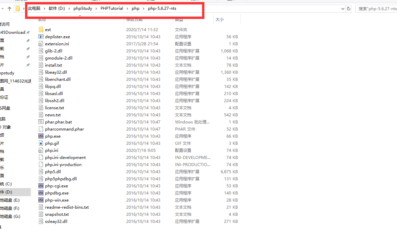Navigate to 此电脑 in the breadcrumb
This screenshot has width=397, height=230.
tap(34, 8)
